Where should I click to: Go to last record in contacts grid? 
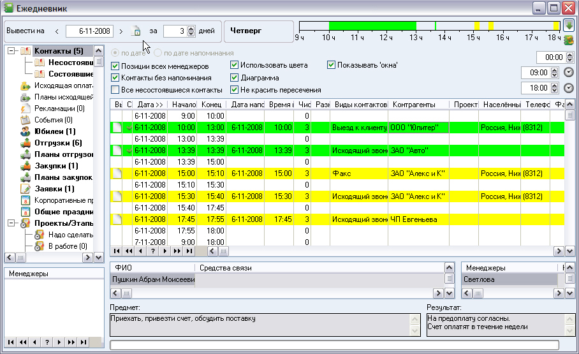click(x=189, y=251)
